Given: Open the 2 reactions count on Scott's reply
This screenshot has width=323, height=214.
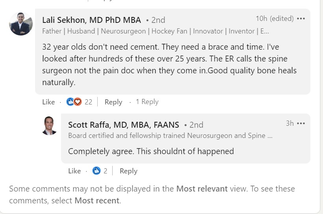Looking at the screenshot, I should (105, 171).
